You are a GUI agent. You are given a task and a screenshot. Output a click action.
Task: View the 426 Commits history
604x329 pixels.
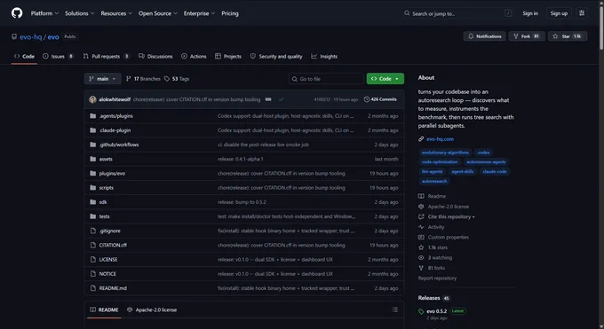point(380,99)
